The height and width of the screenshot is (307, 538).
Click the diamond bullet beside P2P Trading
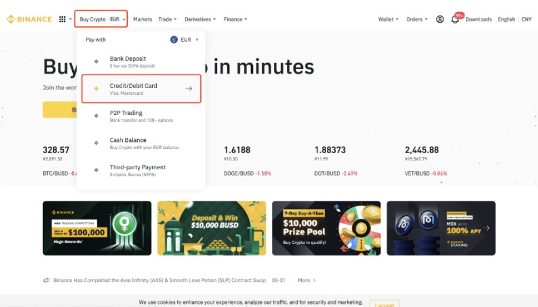[x=96, y=116]
